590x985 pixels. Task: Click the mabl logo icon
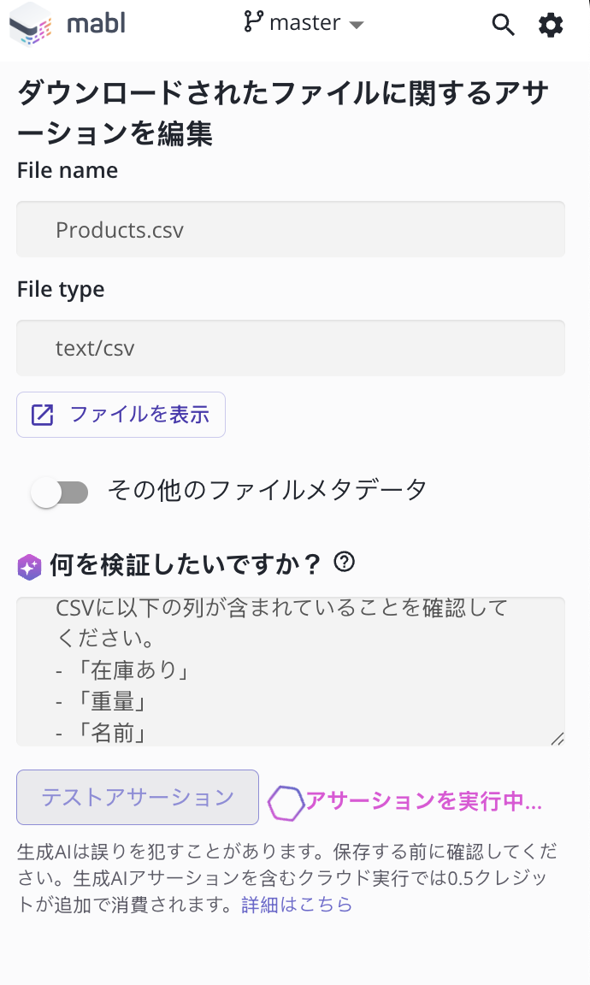(x=30, y=25)
